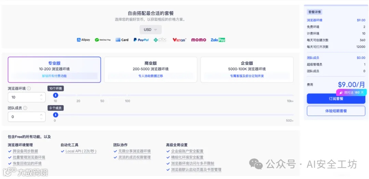Click the 浏览器环境访问与多开限制 feature
This screenshot has width=369, height=179.
(x=192, y=163)
